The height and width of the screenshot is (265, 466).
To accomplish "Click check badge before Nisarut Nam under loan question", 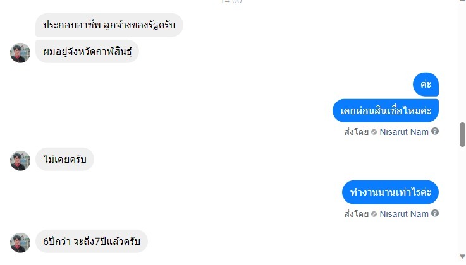I will point(374,132).
